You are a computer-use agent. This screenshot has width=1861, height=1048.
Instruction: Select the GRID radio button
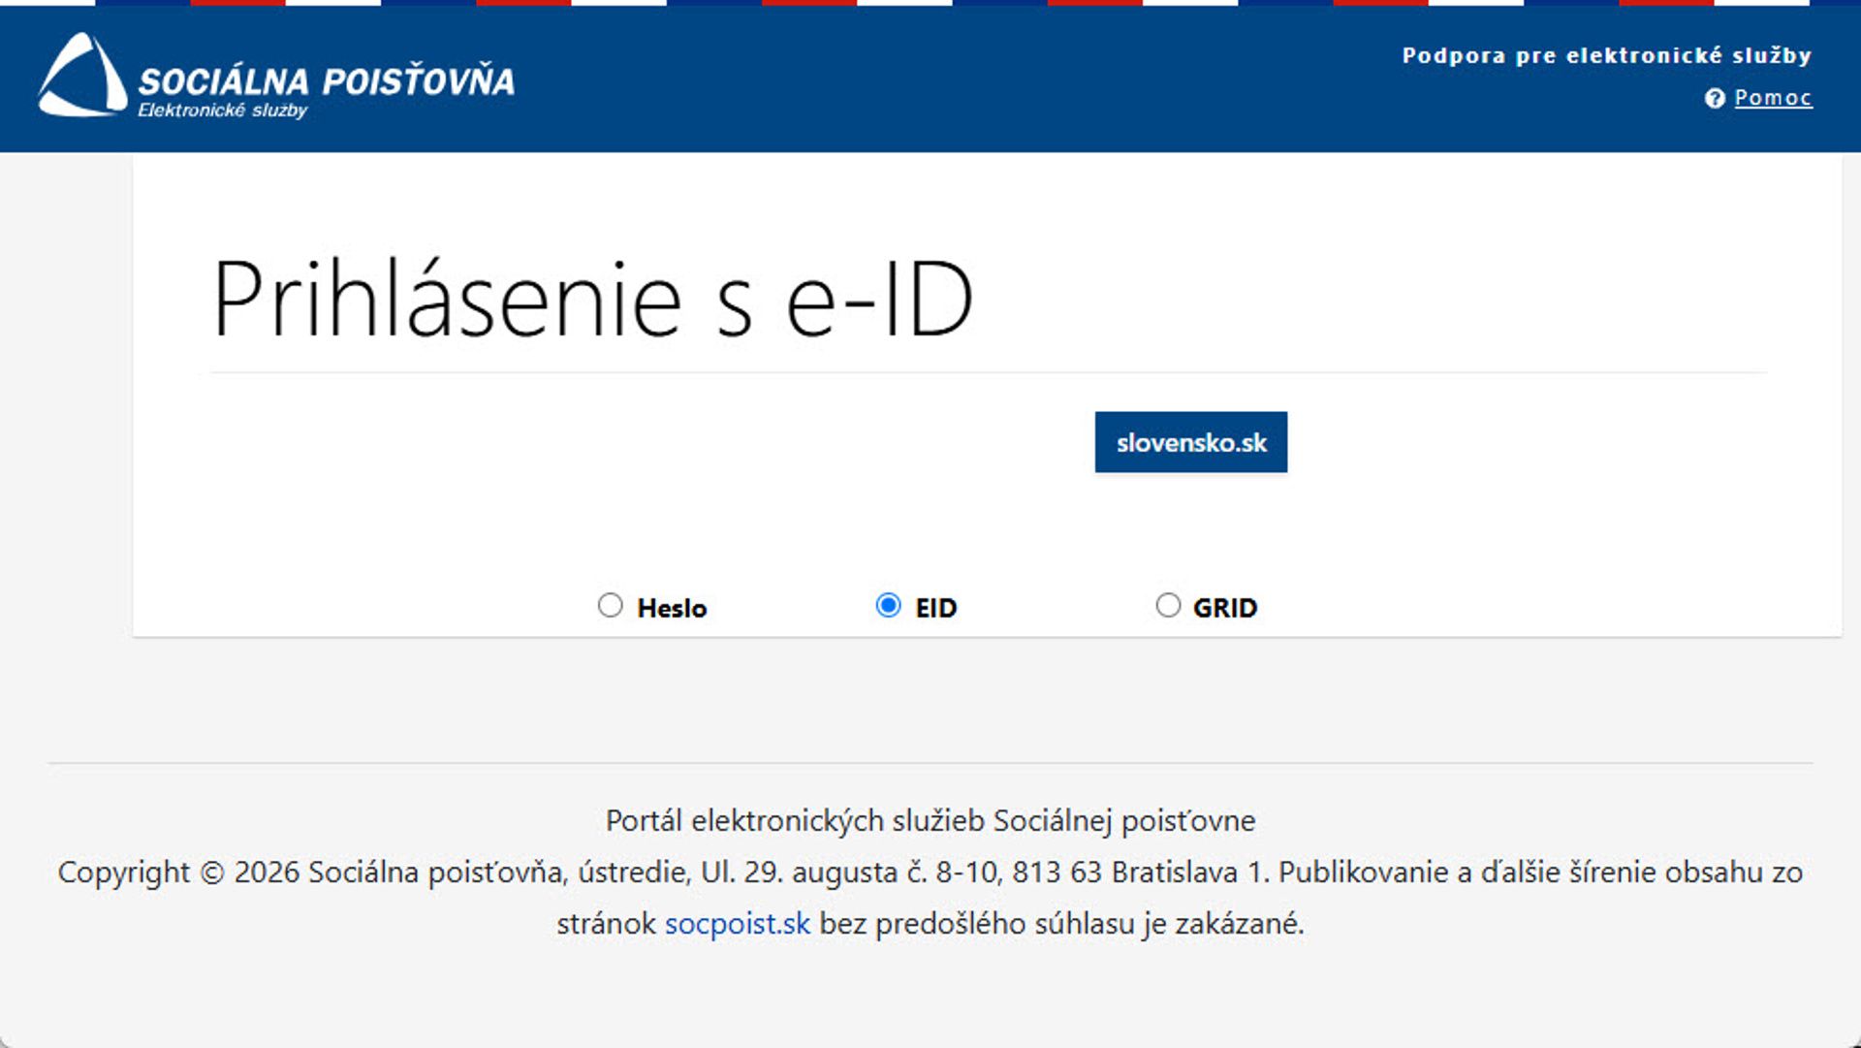click(x=1168, y=606)
